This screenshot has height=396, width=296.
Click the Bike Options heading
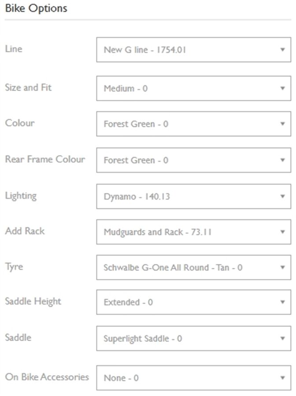(36, 8)
